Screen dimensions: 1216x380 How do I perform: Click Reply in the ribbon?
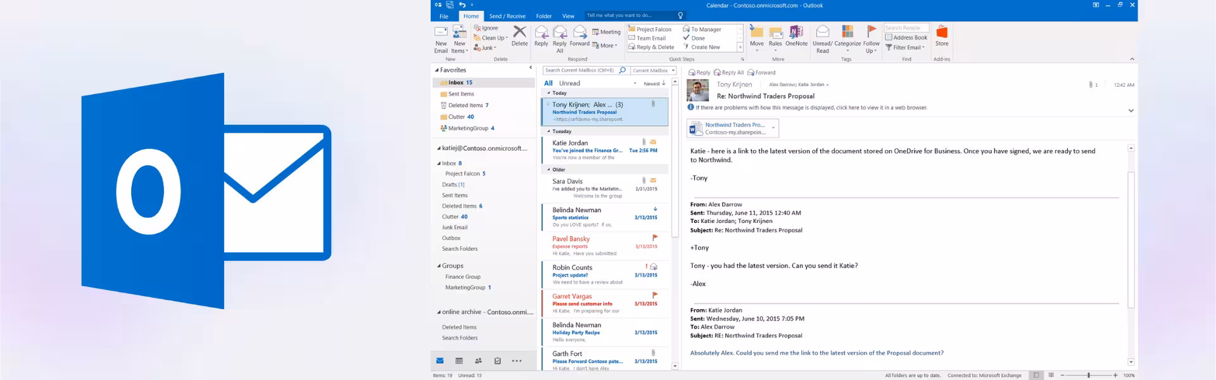pyautogui.click(x=541, y=36)
